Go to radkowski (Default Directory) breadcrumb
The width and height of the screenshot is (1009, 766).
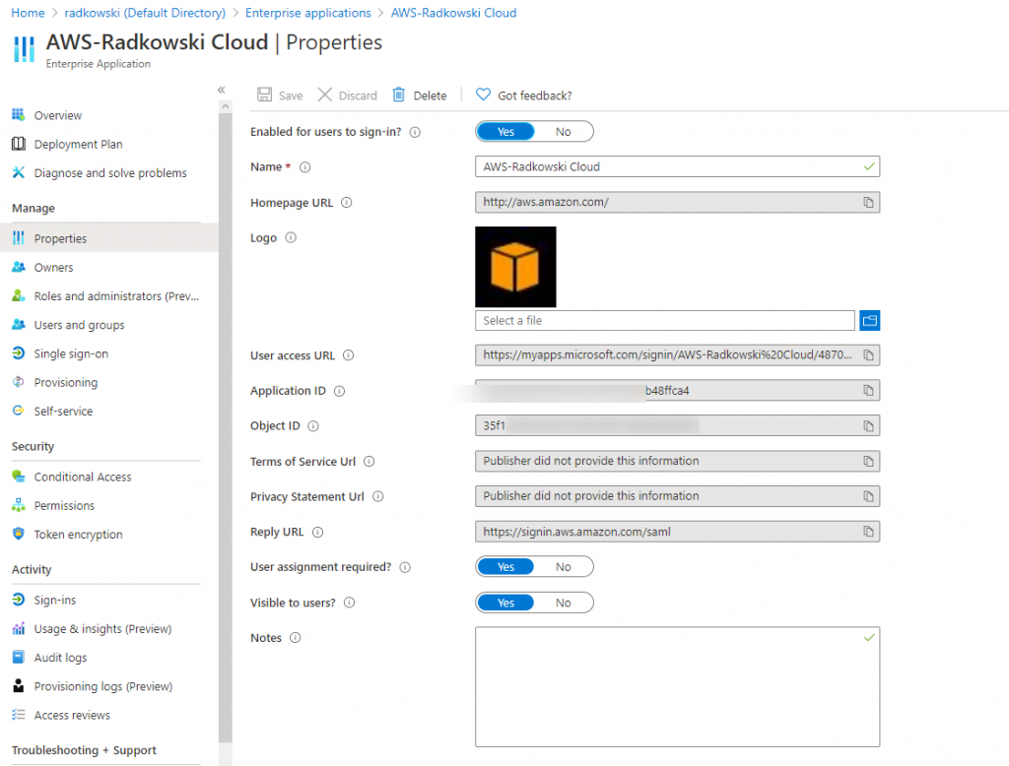pyautogui.click(x=145, y=13)
